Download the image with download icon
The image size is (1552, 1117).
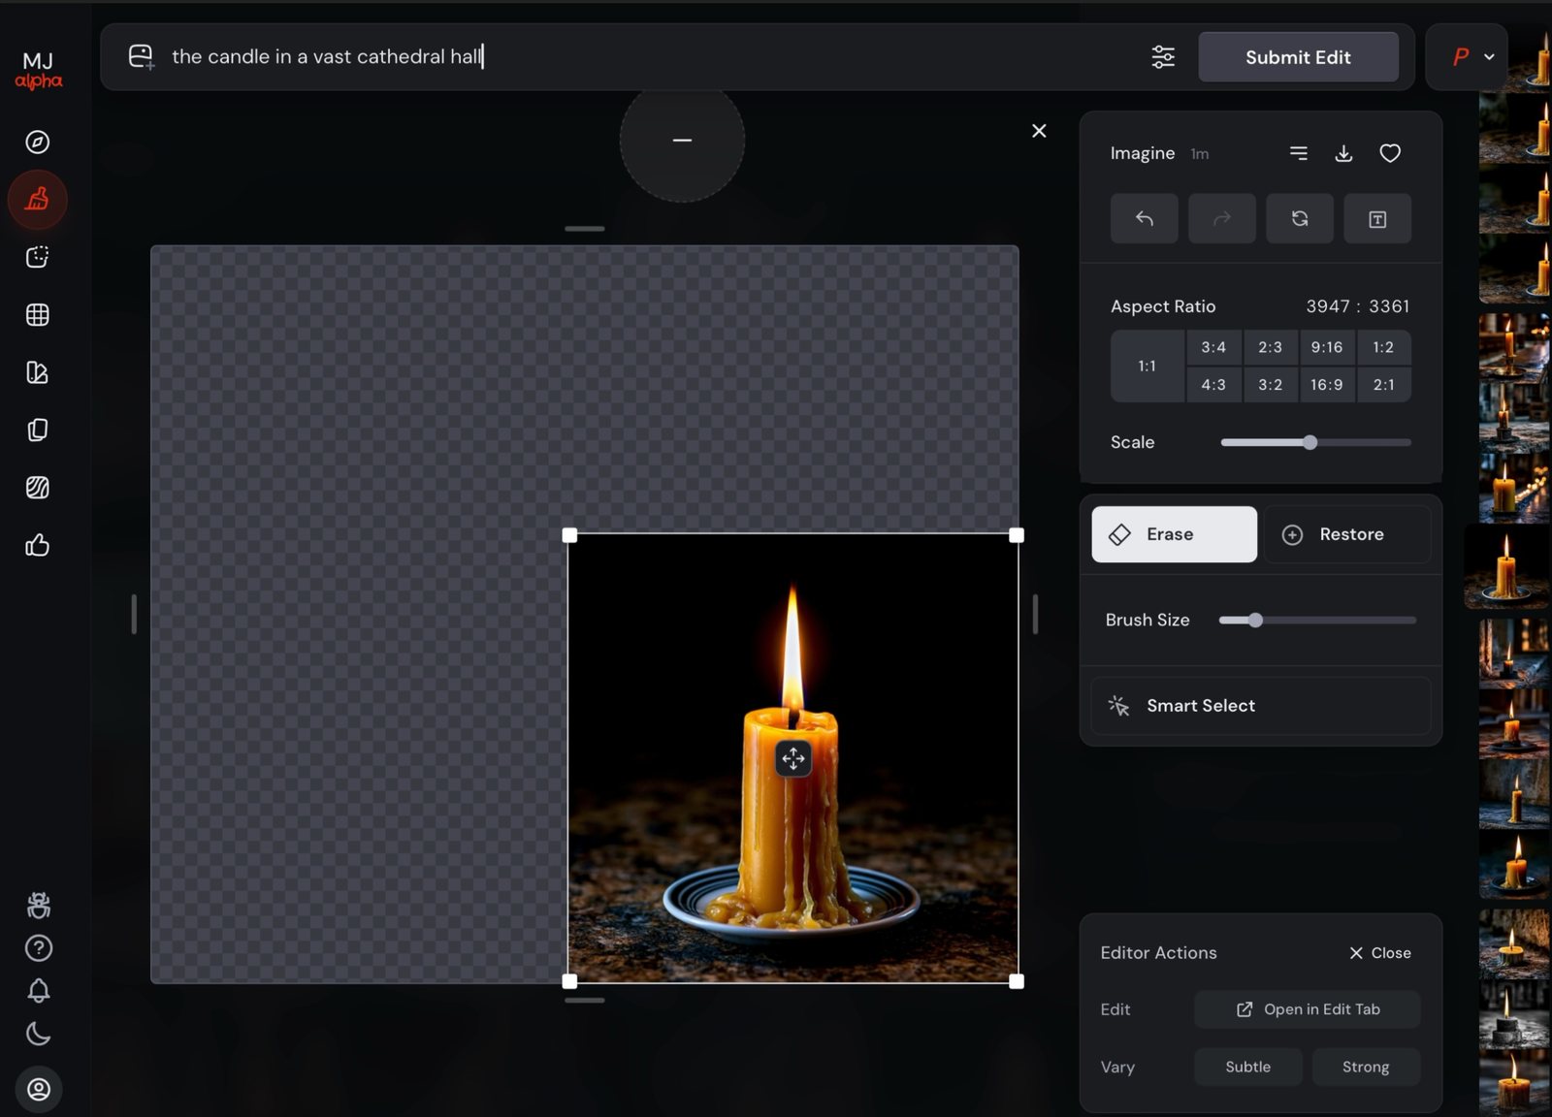click(1343, 153)
